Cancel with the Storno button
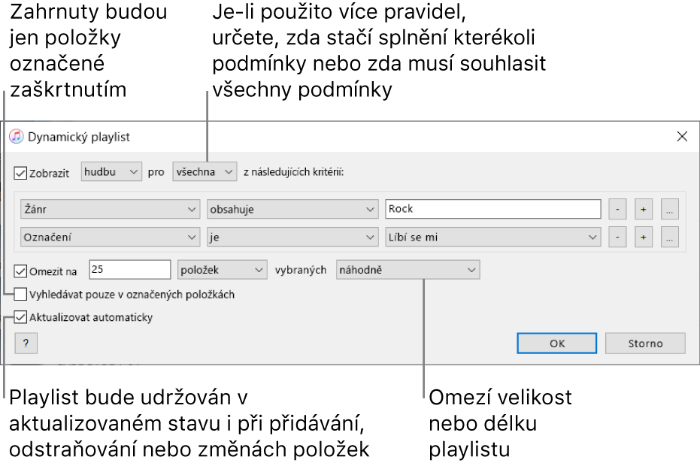700x466 pixels. point(645,343)
